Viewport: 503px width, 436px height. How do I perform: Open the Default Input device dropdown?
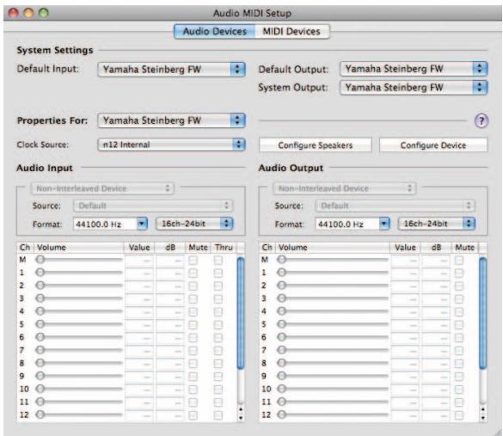pos(172,70)
